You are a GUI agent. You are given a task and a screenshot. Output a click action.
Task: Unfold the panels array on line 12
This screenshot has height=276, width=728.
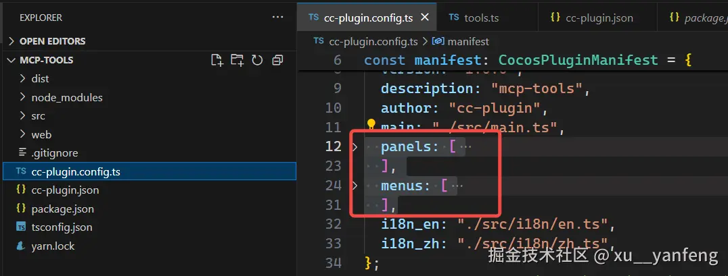(355, 147)
